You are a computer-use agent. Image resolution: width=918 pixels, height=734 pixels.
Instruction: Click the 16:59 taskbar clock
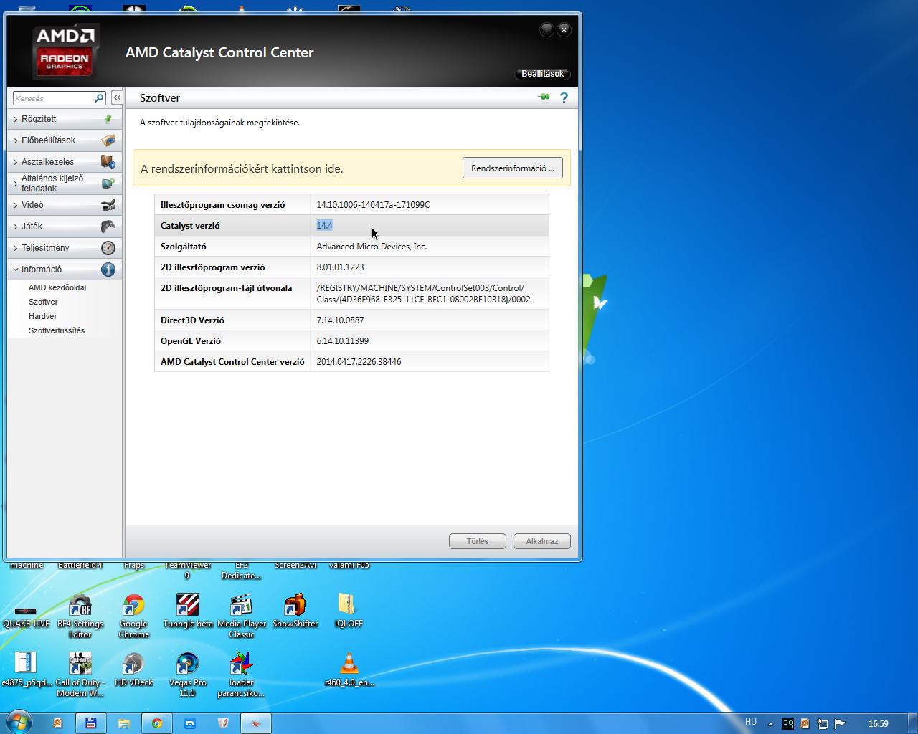[879, 724]
